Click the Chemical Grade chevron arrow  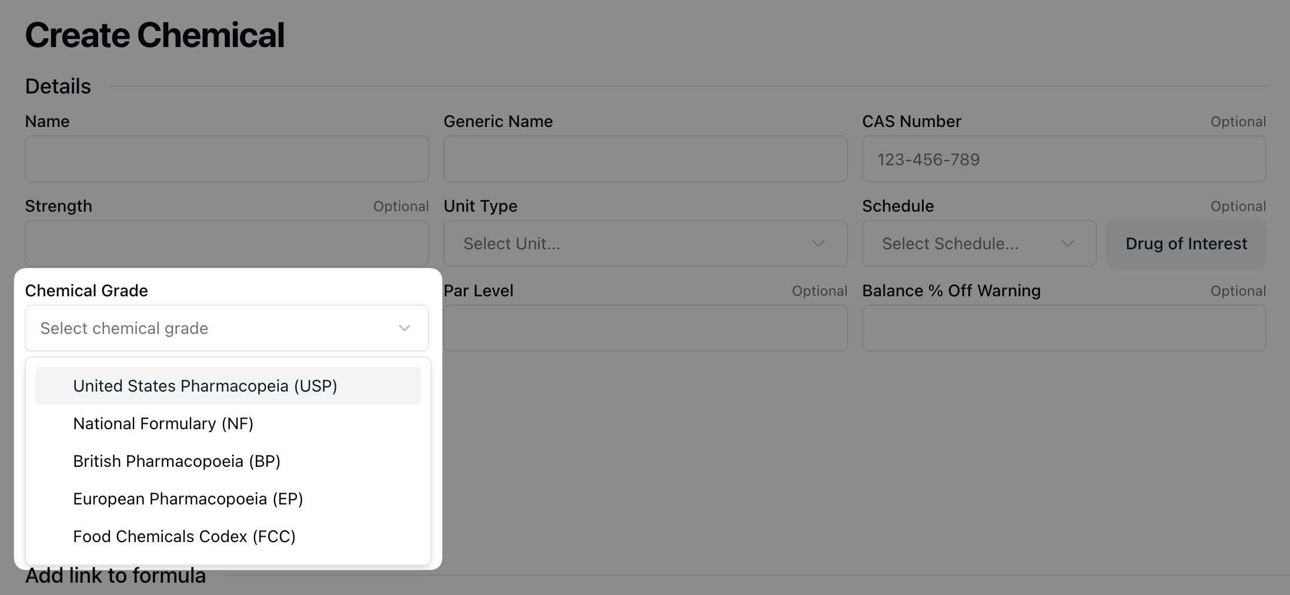click(405, 328)
